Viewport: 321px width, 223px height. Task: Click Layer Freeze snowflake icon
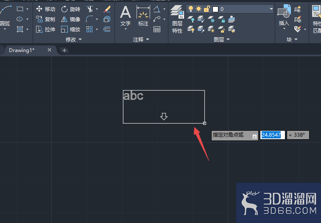pos(211,19)
